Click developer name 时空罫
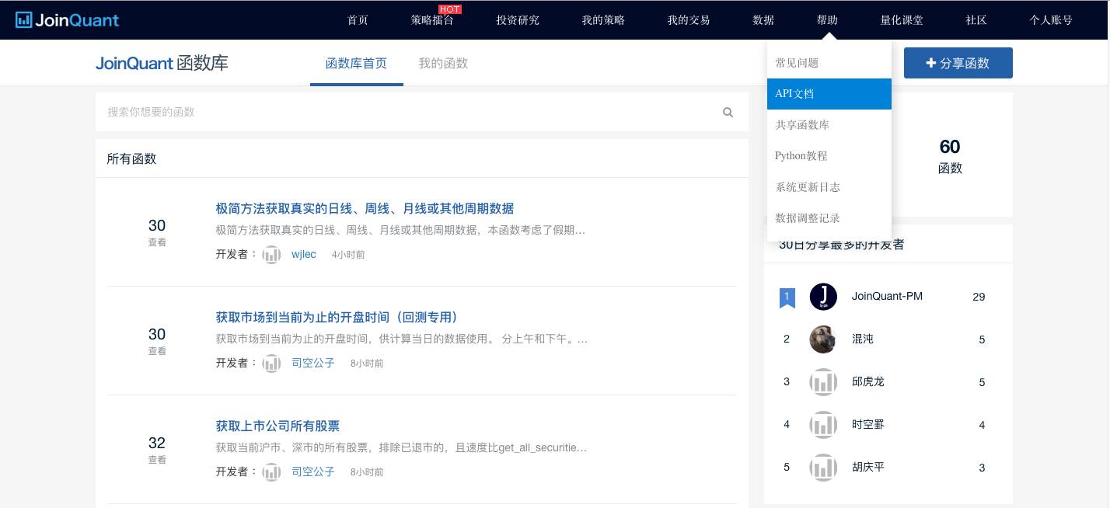Screen dimensions: 1110x508 pyautogui.click(x=868, y=425)
